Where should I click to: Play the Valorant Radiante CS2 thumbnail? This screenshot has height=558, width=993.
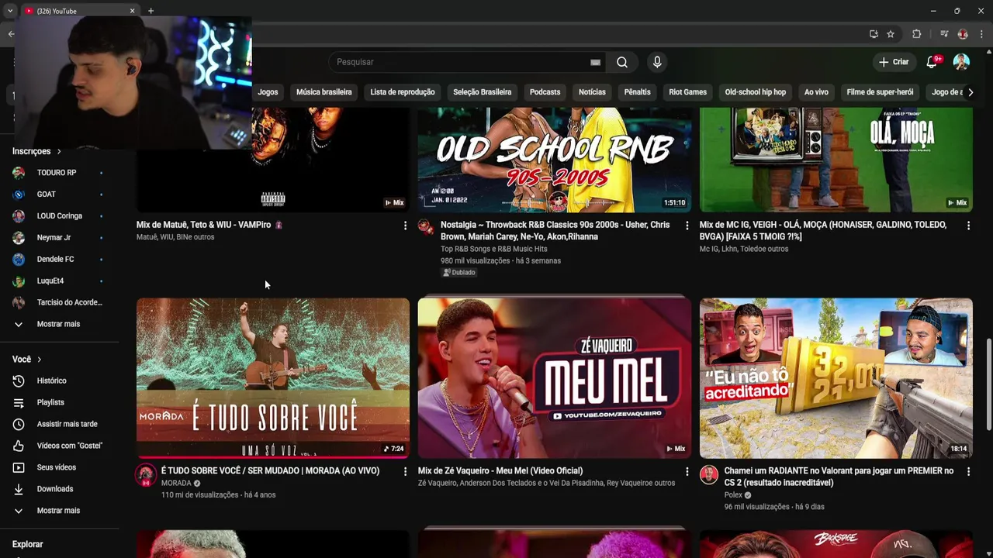(x=836, y=378)
